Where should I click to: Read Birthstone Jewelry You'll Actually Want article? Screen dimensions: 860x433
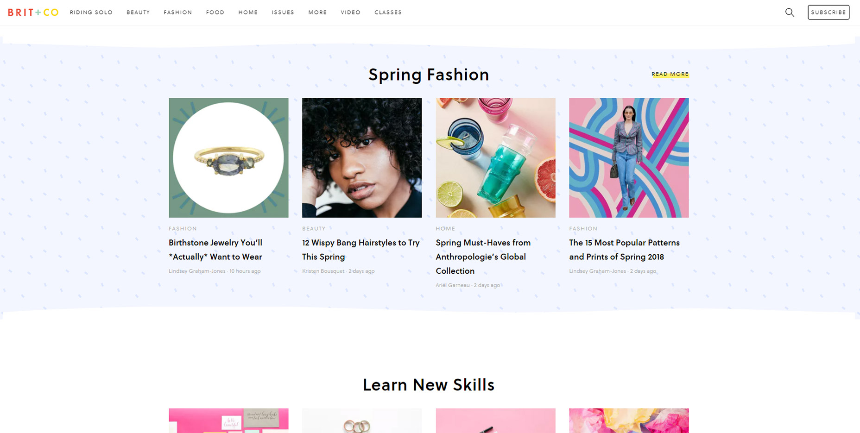(215, 250)
